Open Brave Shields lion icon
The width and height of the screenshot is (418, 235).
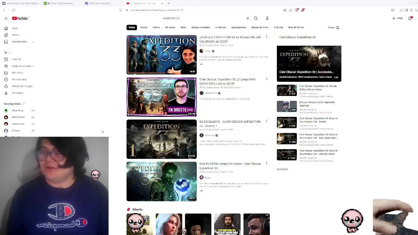coord(297,10)
